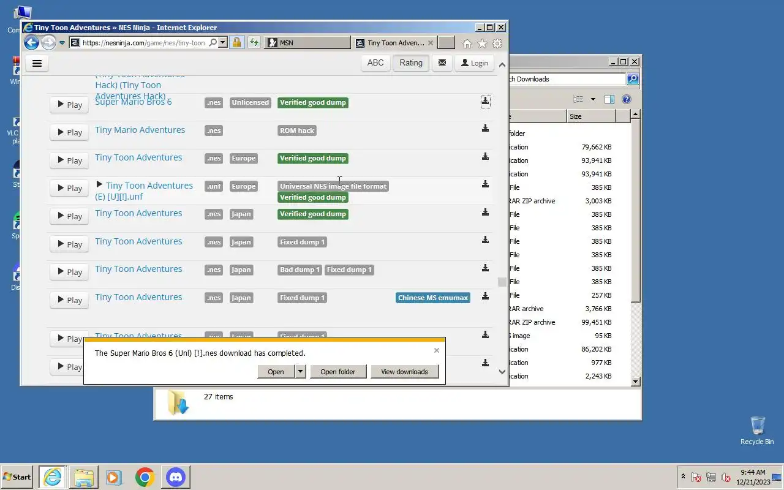Show hidden system tray icons
This screenshot has height=490, width=784.
pyautogui.click(x=683, y=477)
